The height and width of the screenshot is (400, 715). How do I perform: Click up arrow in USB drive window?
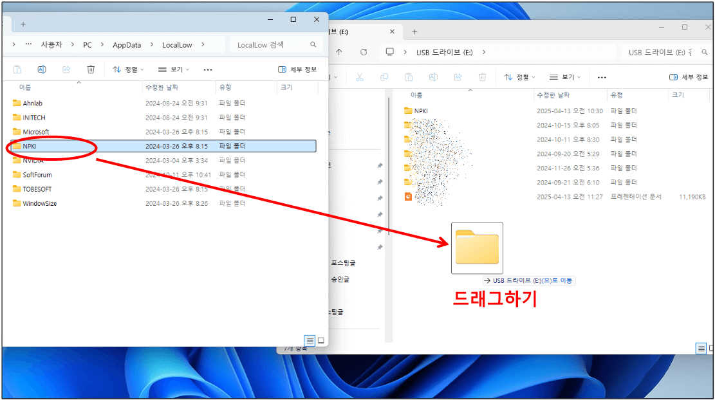click(339, 52)
